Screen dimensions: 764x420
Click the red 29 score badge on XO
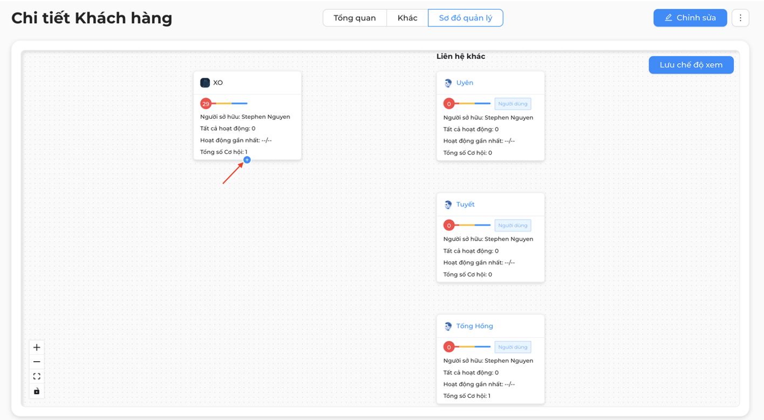click(206, 104)
